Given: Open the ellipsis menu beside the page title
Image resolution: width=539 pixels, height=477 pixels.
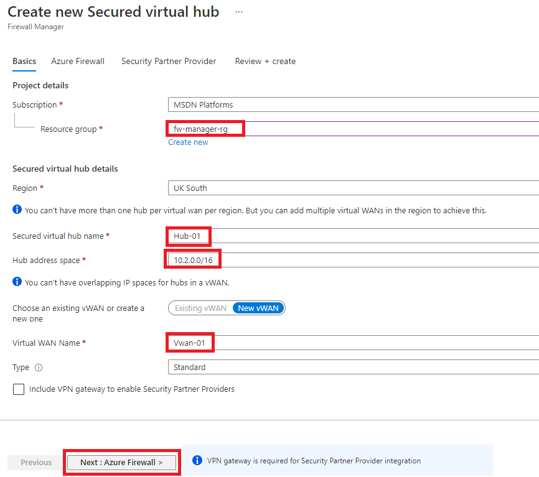Looking at the screenshot, I should (238, 11).
